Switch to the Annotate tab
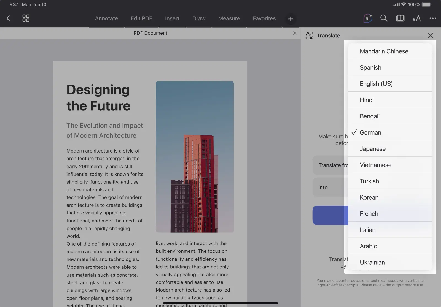 106,18
